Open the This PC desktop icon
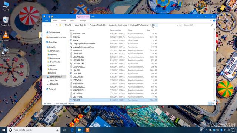Image resolution: width=237 pixels, height=133 pixels. (6, 6)
